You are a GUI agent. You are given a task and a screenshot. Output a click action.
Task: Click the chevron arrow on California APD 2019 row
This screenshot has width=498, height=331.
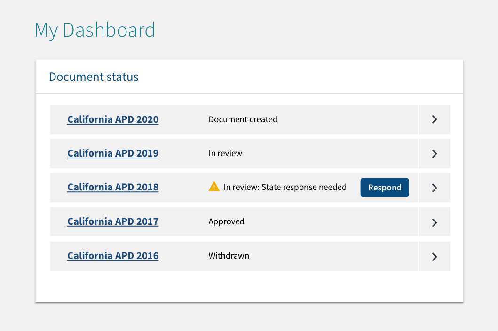pos(434,153)
